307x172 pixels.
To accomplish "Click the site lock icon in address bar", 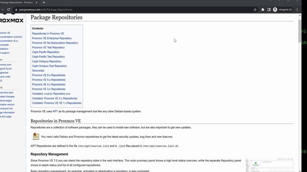I will (16, 10).
